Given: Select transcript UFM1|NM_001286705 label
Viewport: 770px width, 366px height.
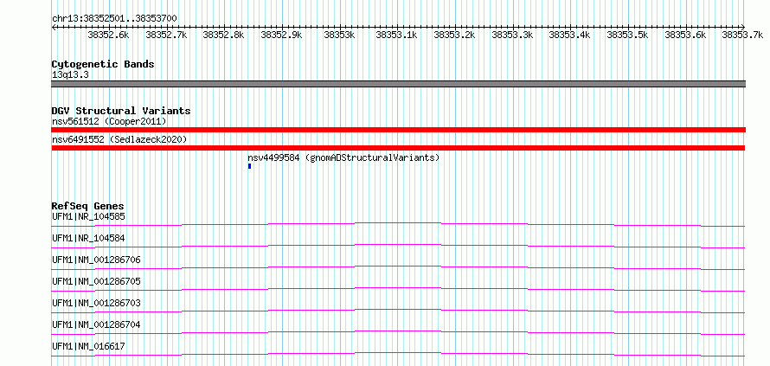Looking at the screenshot, I should click(96, 281).
